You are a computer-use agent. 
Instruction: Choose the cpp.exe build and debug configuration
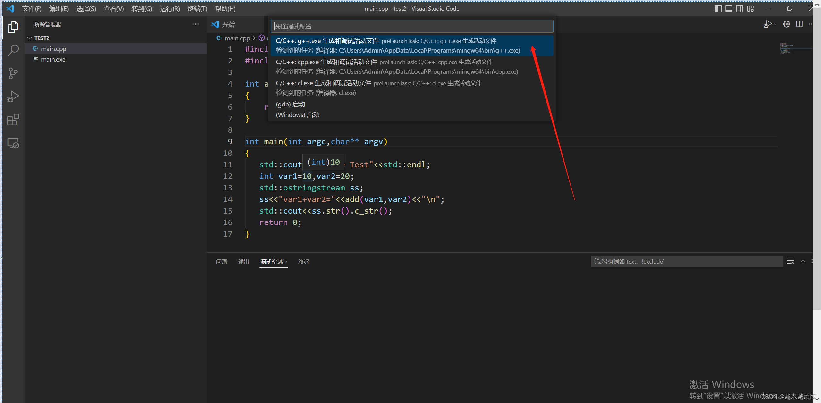pyautogui.click(x=412, y=67)
